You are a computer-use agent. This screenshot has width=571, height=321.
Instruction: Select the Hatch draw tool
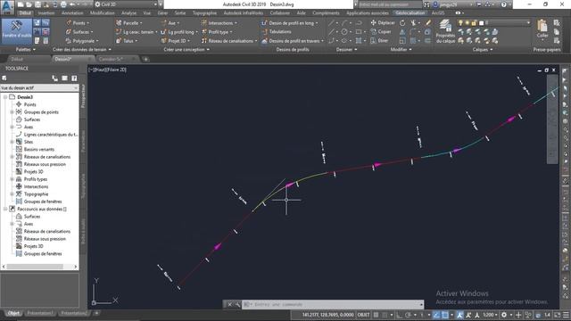coord(359,41)
